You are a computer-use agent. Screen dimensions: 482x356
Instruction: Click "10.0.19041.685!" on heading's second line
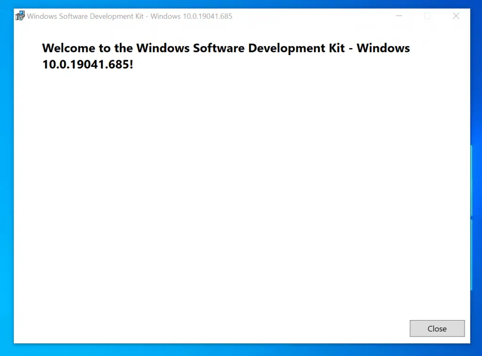click(88, 64)
